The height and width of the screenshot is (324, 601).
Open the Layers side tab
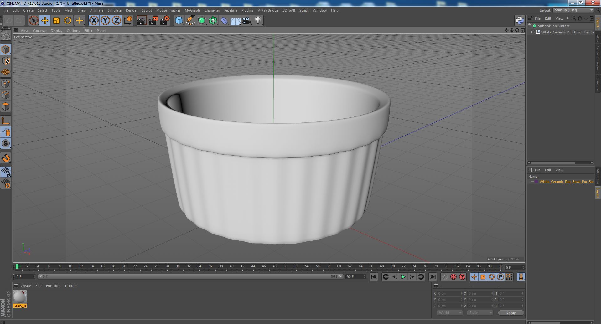598,193
